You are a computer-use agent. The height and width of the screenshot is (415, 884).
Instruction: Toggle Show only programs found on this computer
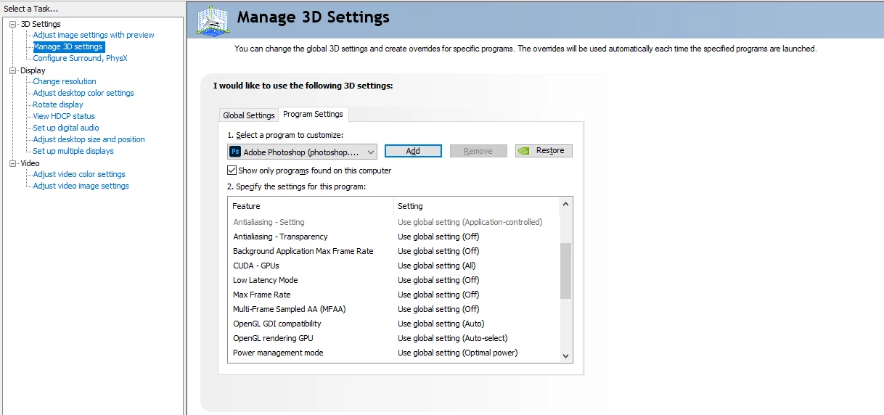pos(232,170)
